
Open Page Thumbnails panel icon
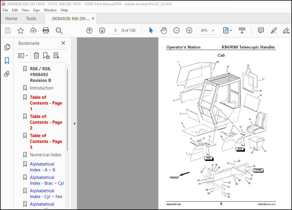pos(7,47)
